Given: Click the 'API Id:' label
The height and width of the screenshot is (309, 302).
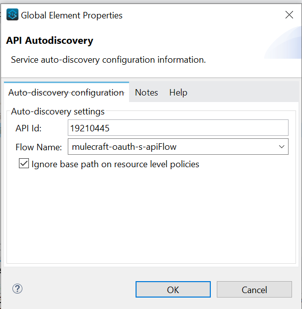Looking at the screenshot, I should point(28,128).
